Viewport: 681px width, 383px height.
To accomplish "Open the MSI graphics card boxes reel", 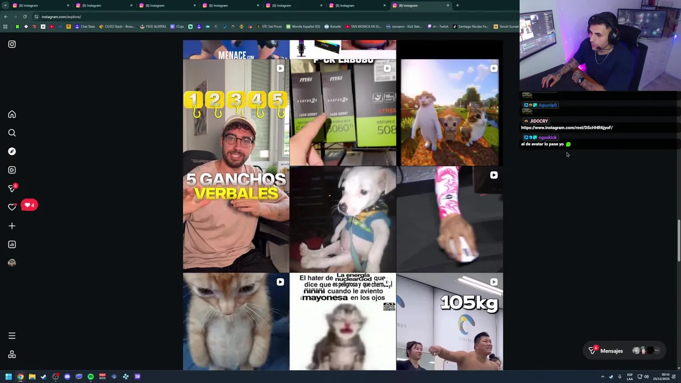I will (343, 112).
